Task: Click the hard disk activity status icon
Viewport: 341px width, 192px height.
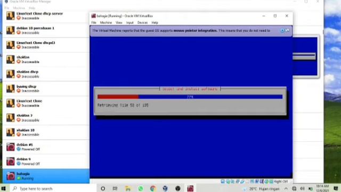Action: point(223,181)
